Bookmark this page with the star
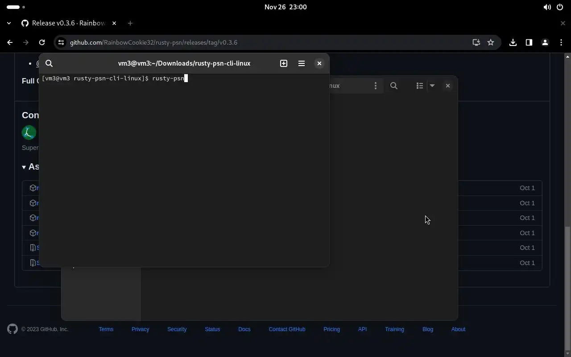571x357 pixels. pyautogui.click(x=491, y=42)
